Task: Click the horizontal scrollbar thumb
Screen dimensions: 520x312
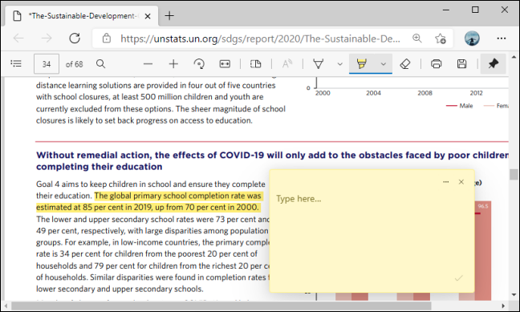Action: coord(221,306)
